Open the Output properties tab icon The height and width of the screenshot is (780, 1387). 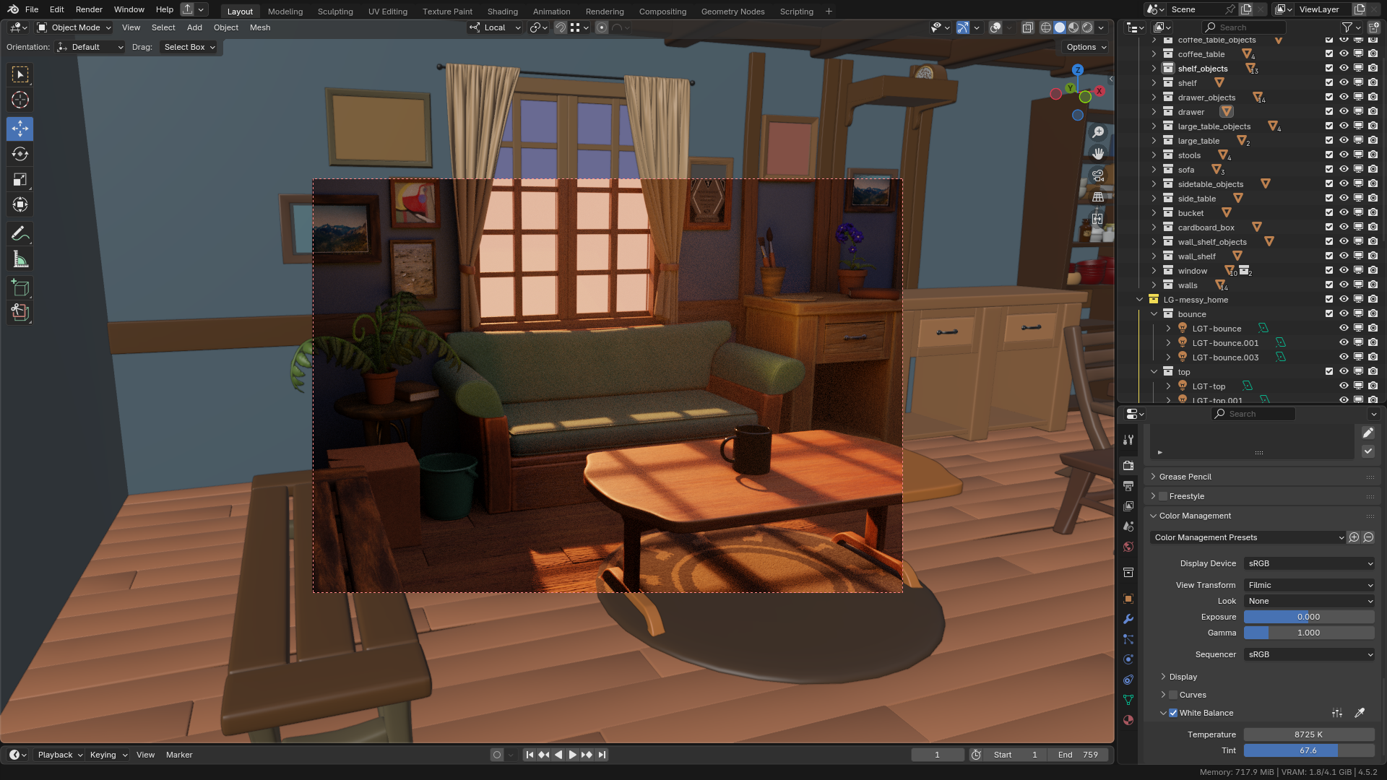click(1128, 486)
